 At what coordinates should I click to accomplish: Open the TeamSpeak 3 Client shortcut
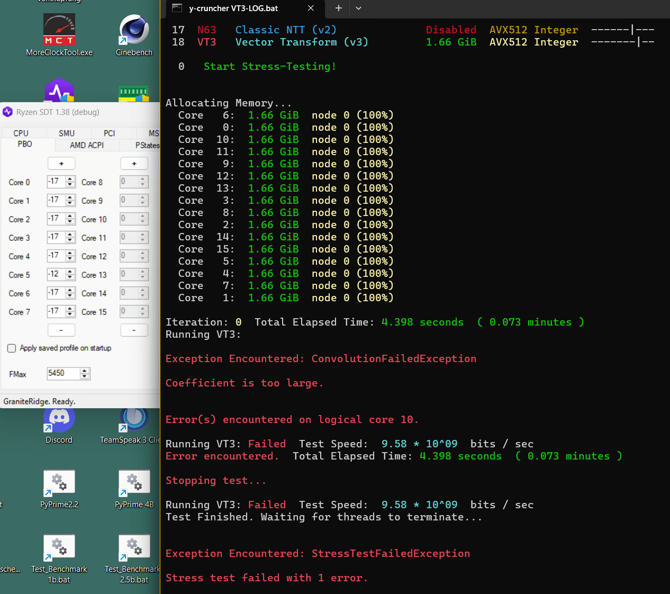pyautogui.click(x=130, y=427)
